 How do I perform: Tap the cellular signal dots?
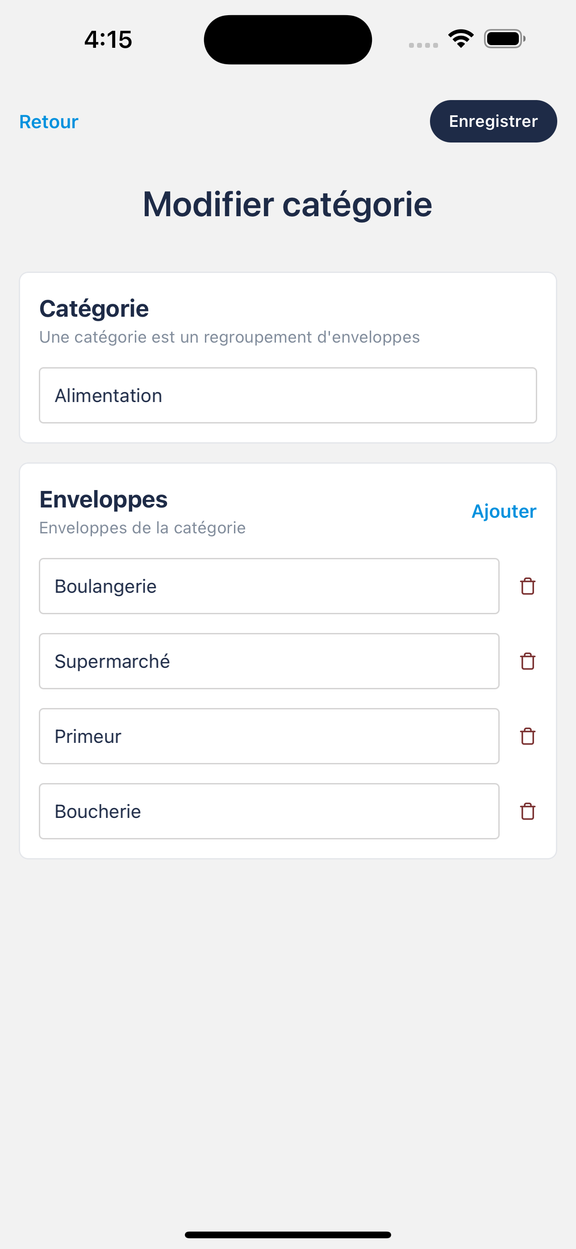(423, 45)
